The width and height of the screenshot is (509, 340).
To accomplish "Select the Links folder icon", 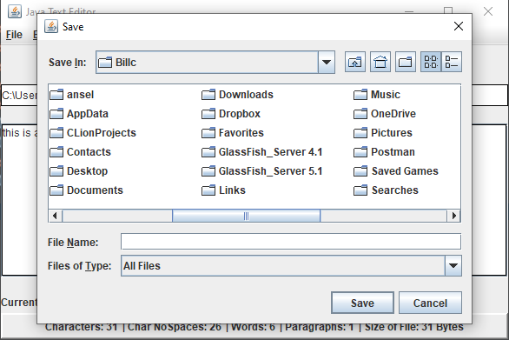I will [x=208, y=190].
